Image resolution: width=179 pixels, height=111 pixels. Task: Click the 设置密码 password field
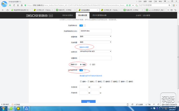click(x=96, y=58)
